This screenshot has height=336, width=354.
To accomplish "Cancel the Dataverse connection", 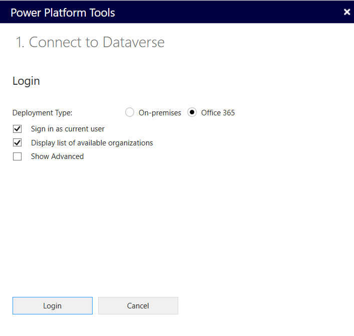I will pyautogui.click(x=138, y=306).
